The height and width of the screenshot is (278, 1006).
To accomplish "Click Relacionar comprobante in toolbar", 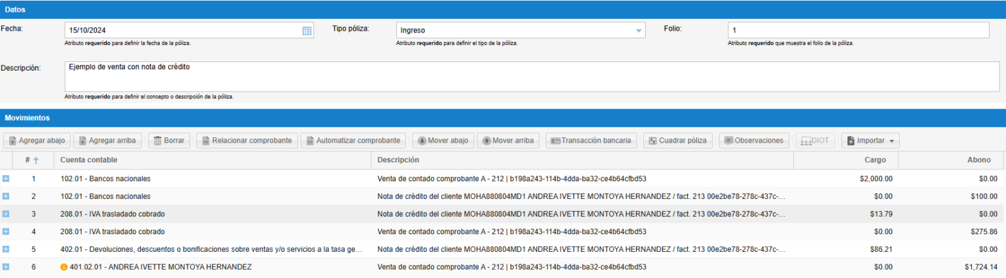I will (x=247, y=141).
